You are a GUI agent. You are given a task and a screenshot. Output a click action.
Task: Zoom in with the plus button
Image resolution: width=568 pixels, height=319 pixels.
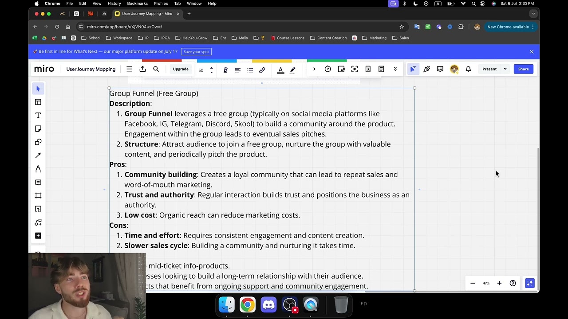(499, 283)
